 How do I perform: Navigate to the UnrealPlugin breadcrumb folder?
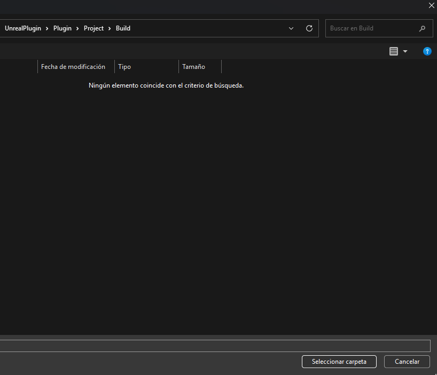click(x=23, y=28)
